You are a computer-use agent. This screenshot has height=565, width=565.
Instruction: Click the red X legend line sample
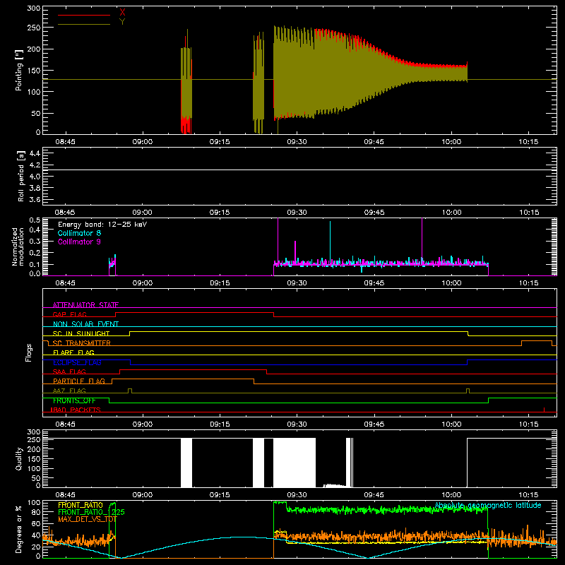point(84,15)
